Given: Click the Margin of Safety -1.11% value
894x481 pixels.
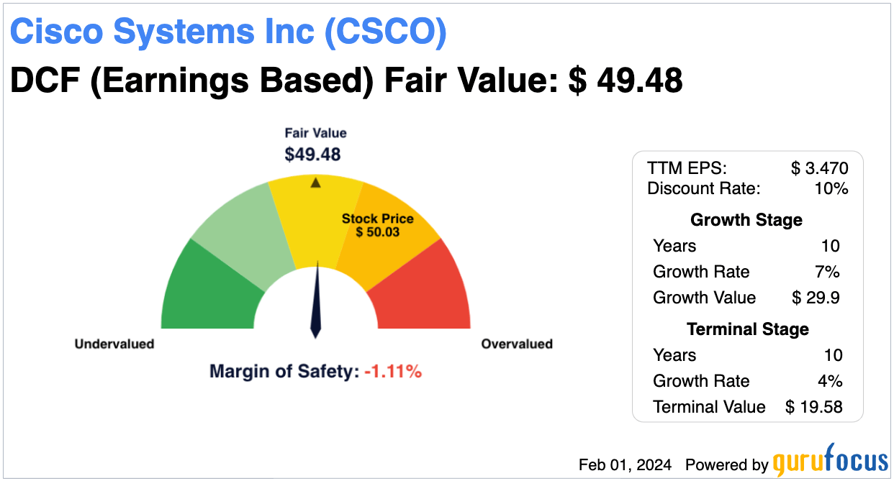Looking at the screenshot, I should click(x=392, y=372).
